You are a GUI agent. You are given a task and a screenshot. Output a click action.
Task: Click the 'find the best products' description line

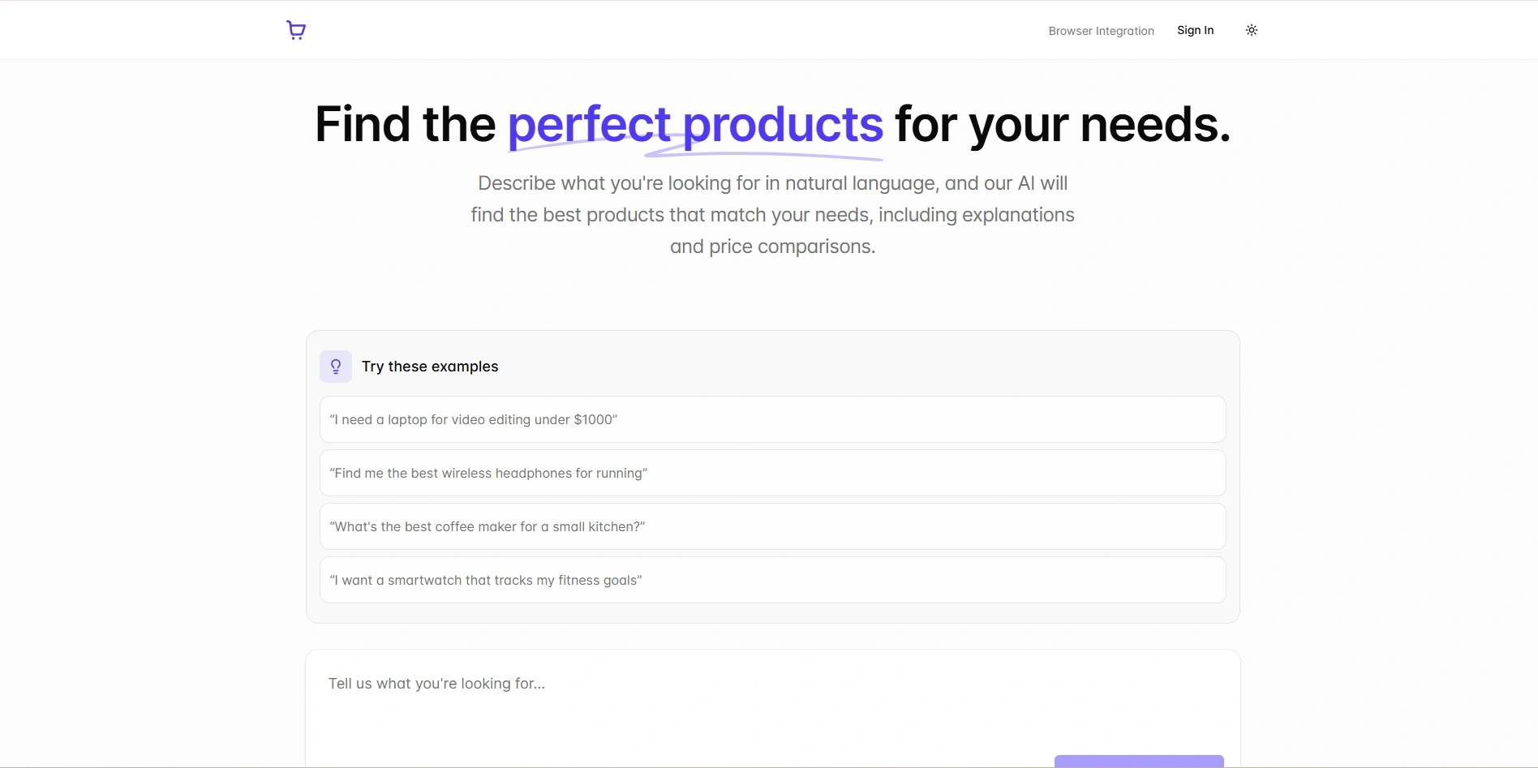click(772, 215)
